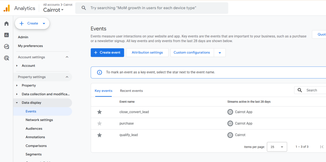
Task: Click the Create event button
Action: pyautogui.click(x=107, y=53)
